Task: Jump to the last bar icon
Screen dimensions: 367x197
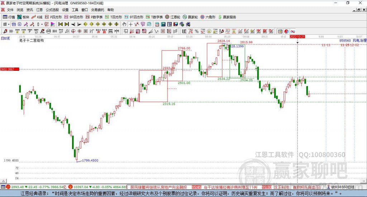Action: [x=67, y=24]
